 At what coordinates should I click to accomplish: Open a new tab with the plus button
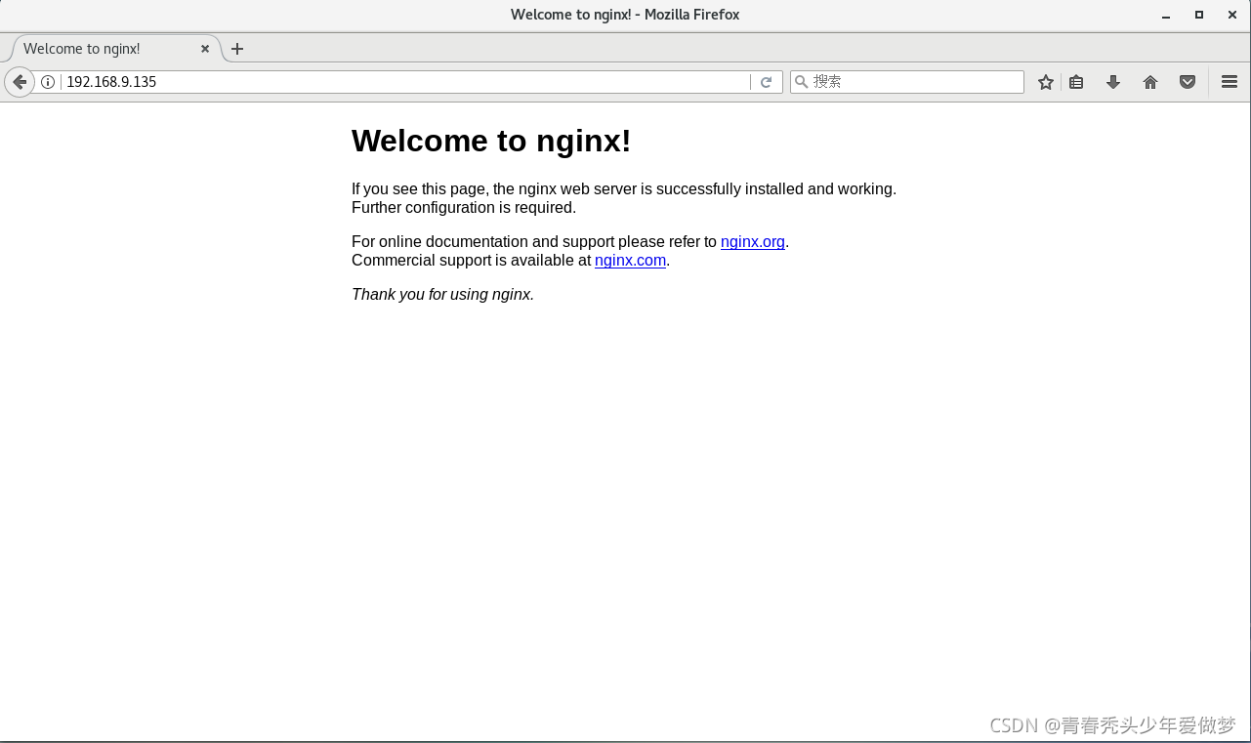[x=237, y=49]
